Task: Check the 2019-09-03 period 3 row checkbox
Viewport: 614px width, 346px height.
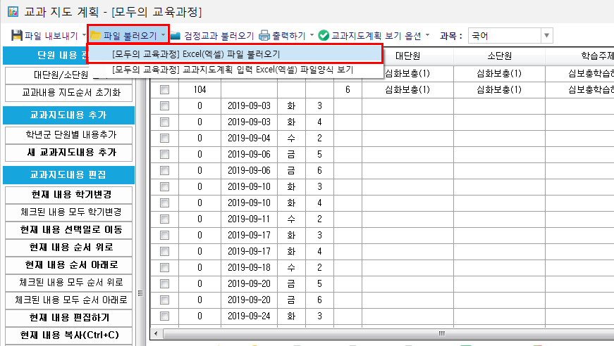Action: pyautogui.click(x=164, y=105)
